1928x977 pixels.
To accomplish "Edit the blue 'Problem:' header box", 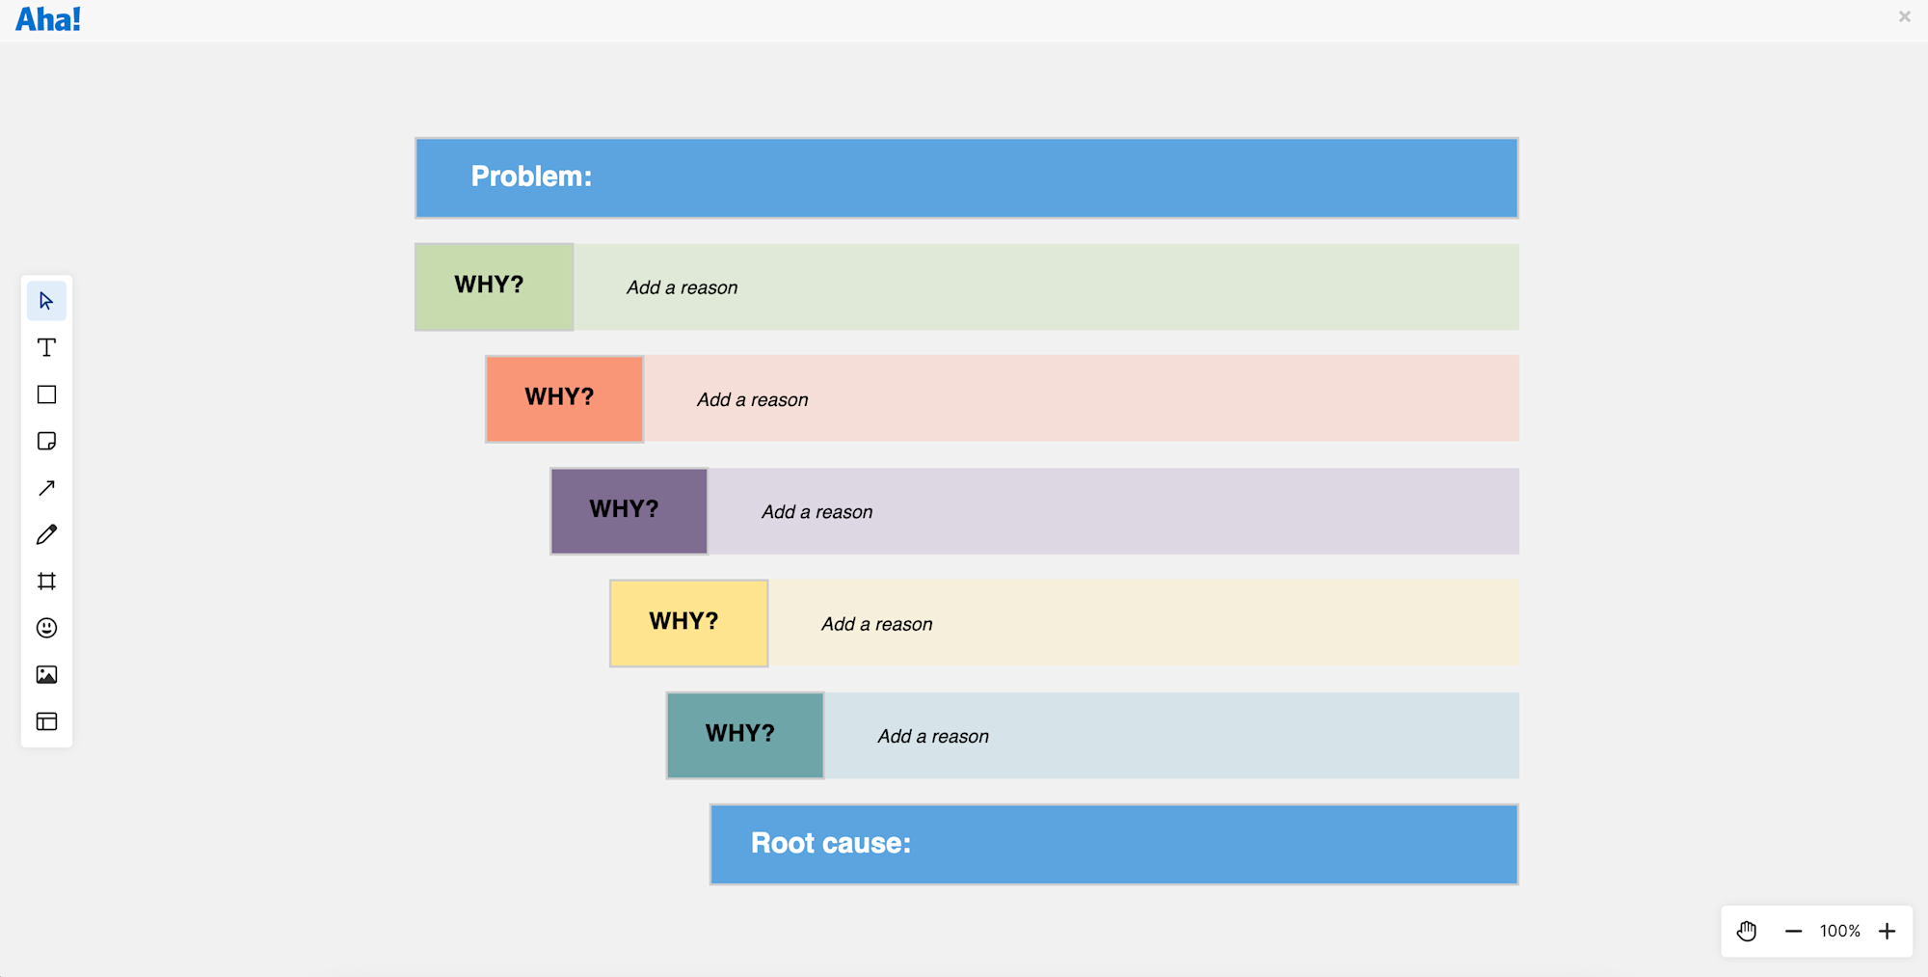I will [x=964, y=177].
